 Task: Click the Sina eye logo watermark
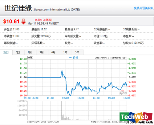point(123,92)
